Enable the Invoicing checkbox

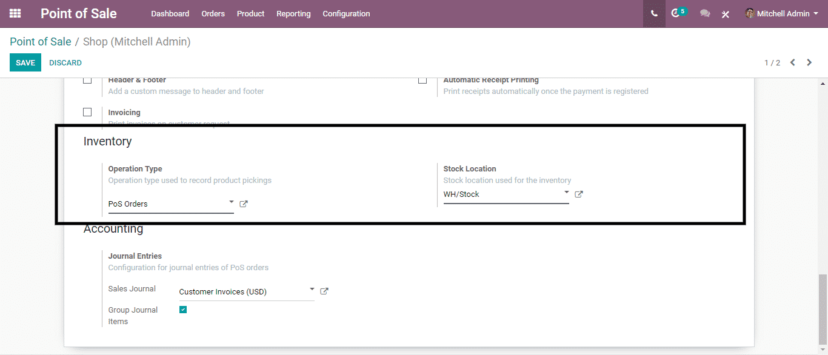click(87, 112)
